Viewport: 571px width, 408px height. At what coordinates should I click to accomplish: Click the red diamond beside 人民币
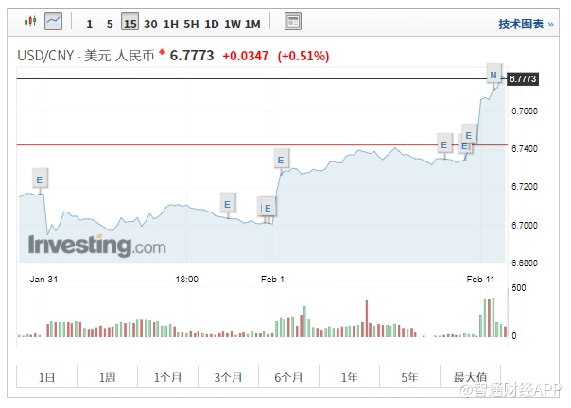pyautogui.click(x=161, y=52)
